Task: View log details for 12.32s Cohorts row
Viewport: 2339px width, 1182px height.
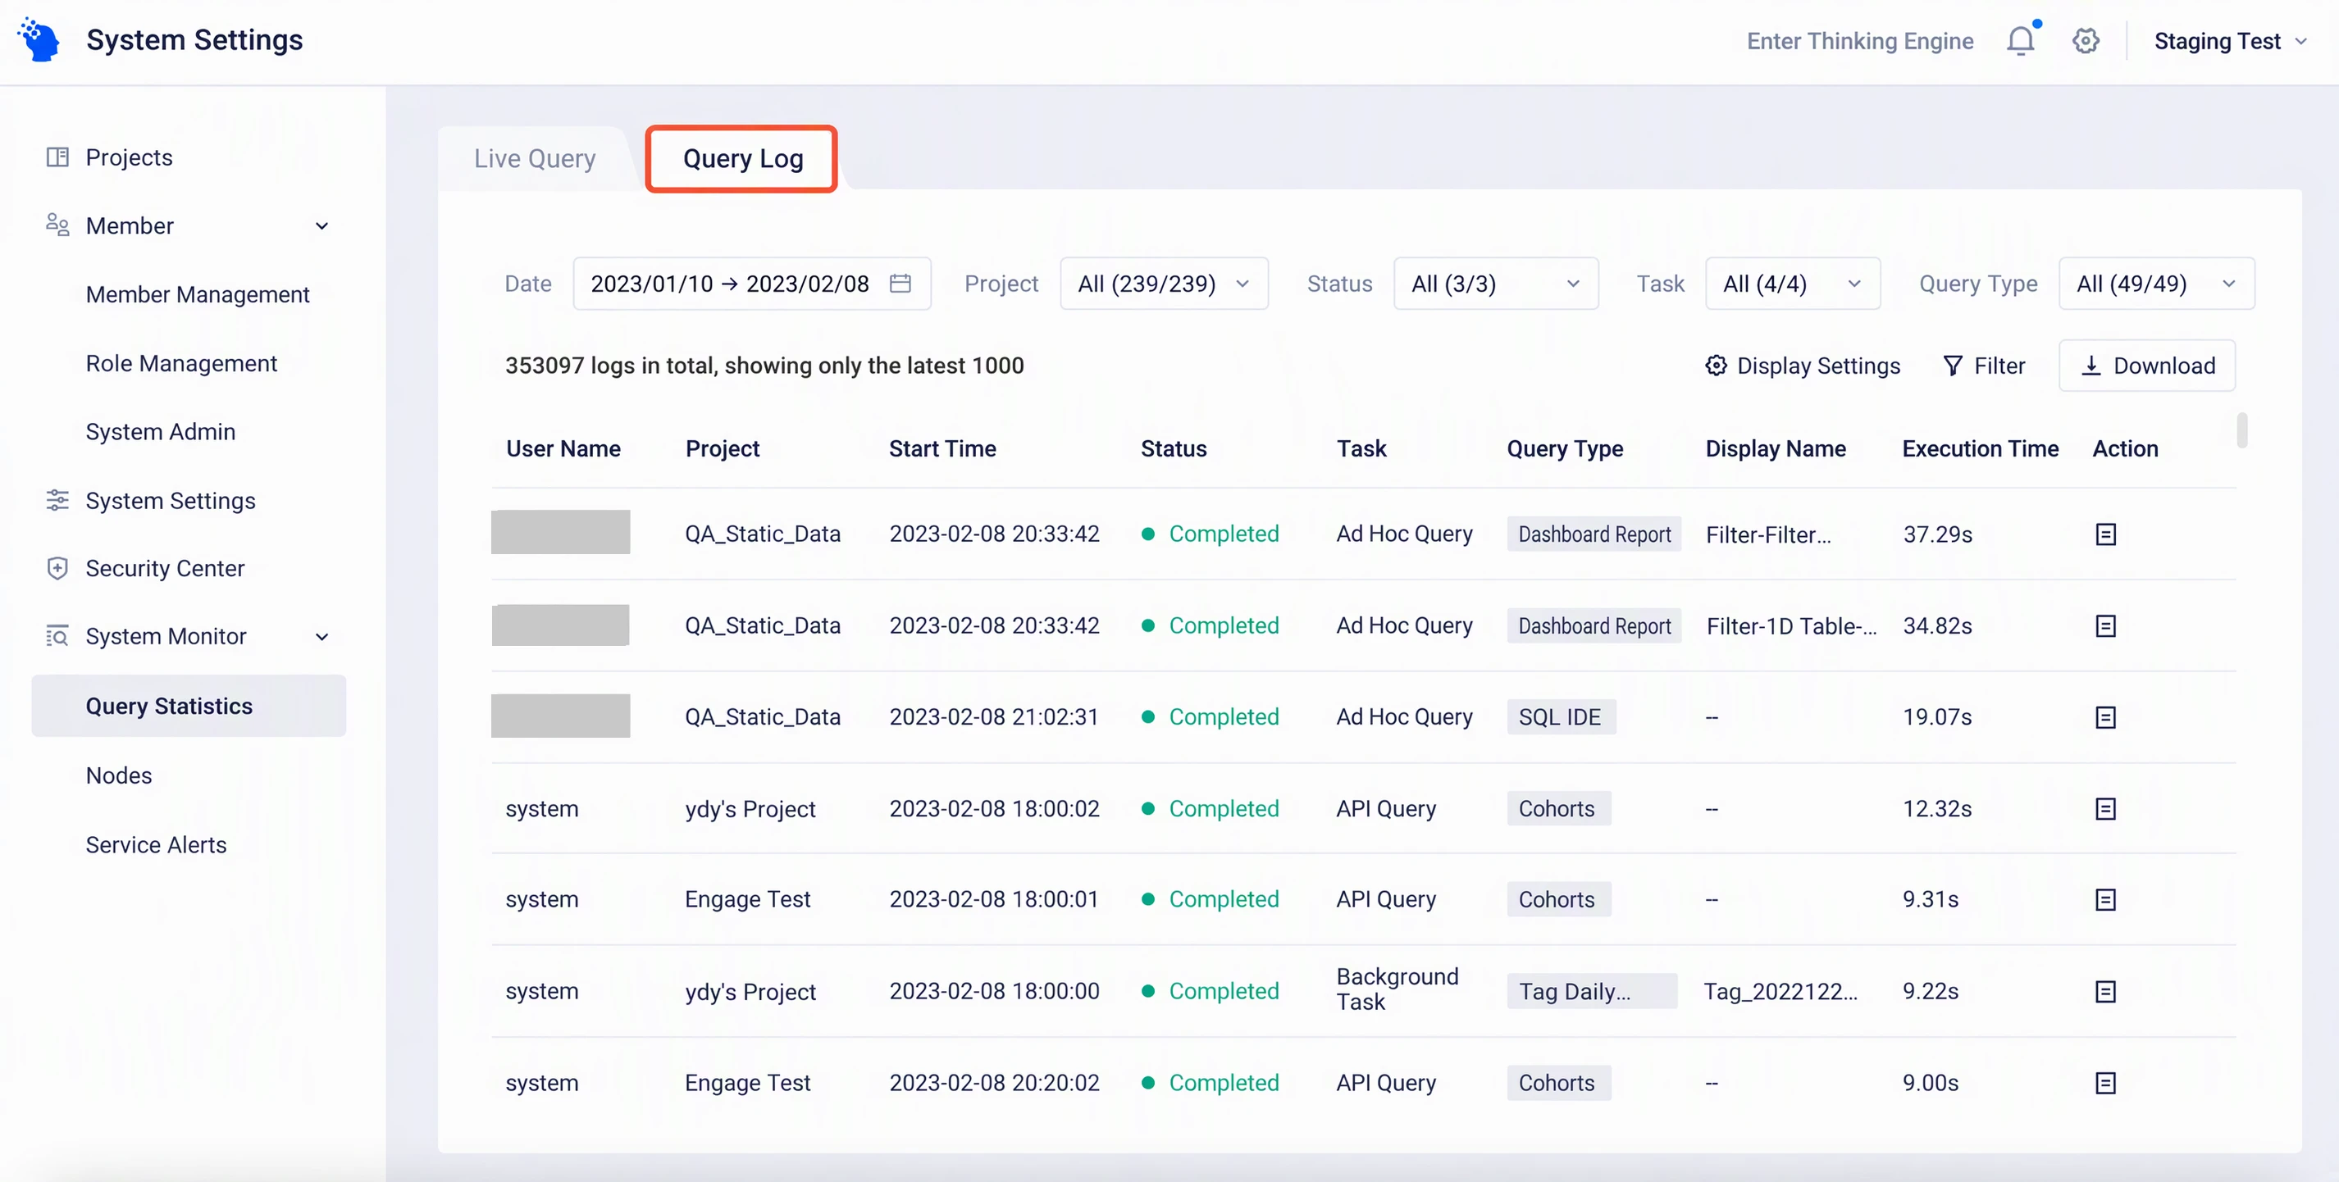Action: (x=2105, y=809)
